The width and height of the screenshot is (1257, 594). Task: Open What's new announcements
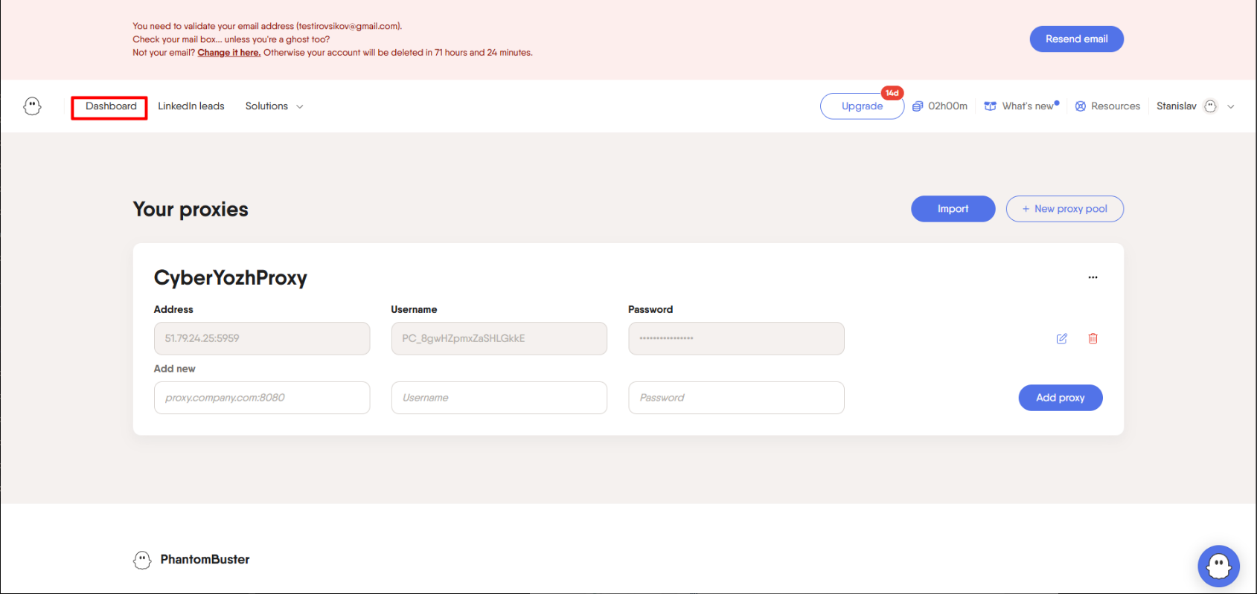pos(1021,106)
